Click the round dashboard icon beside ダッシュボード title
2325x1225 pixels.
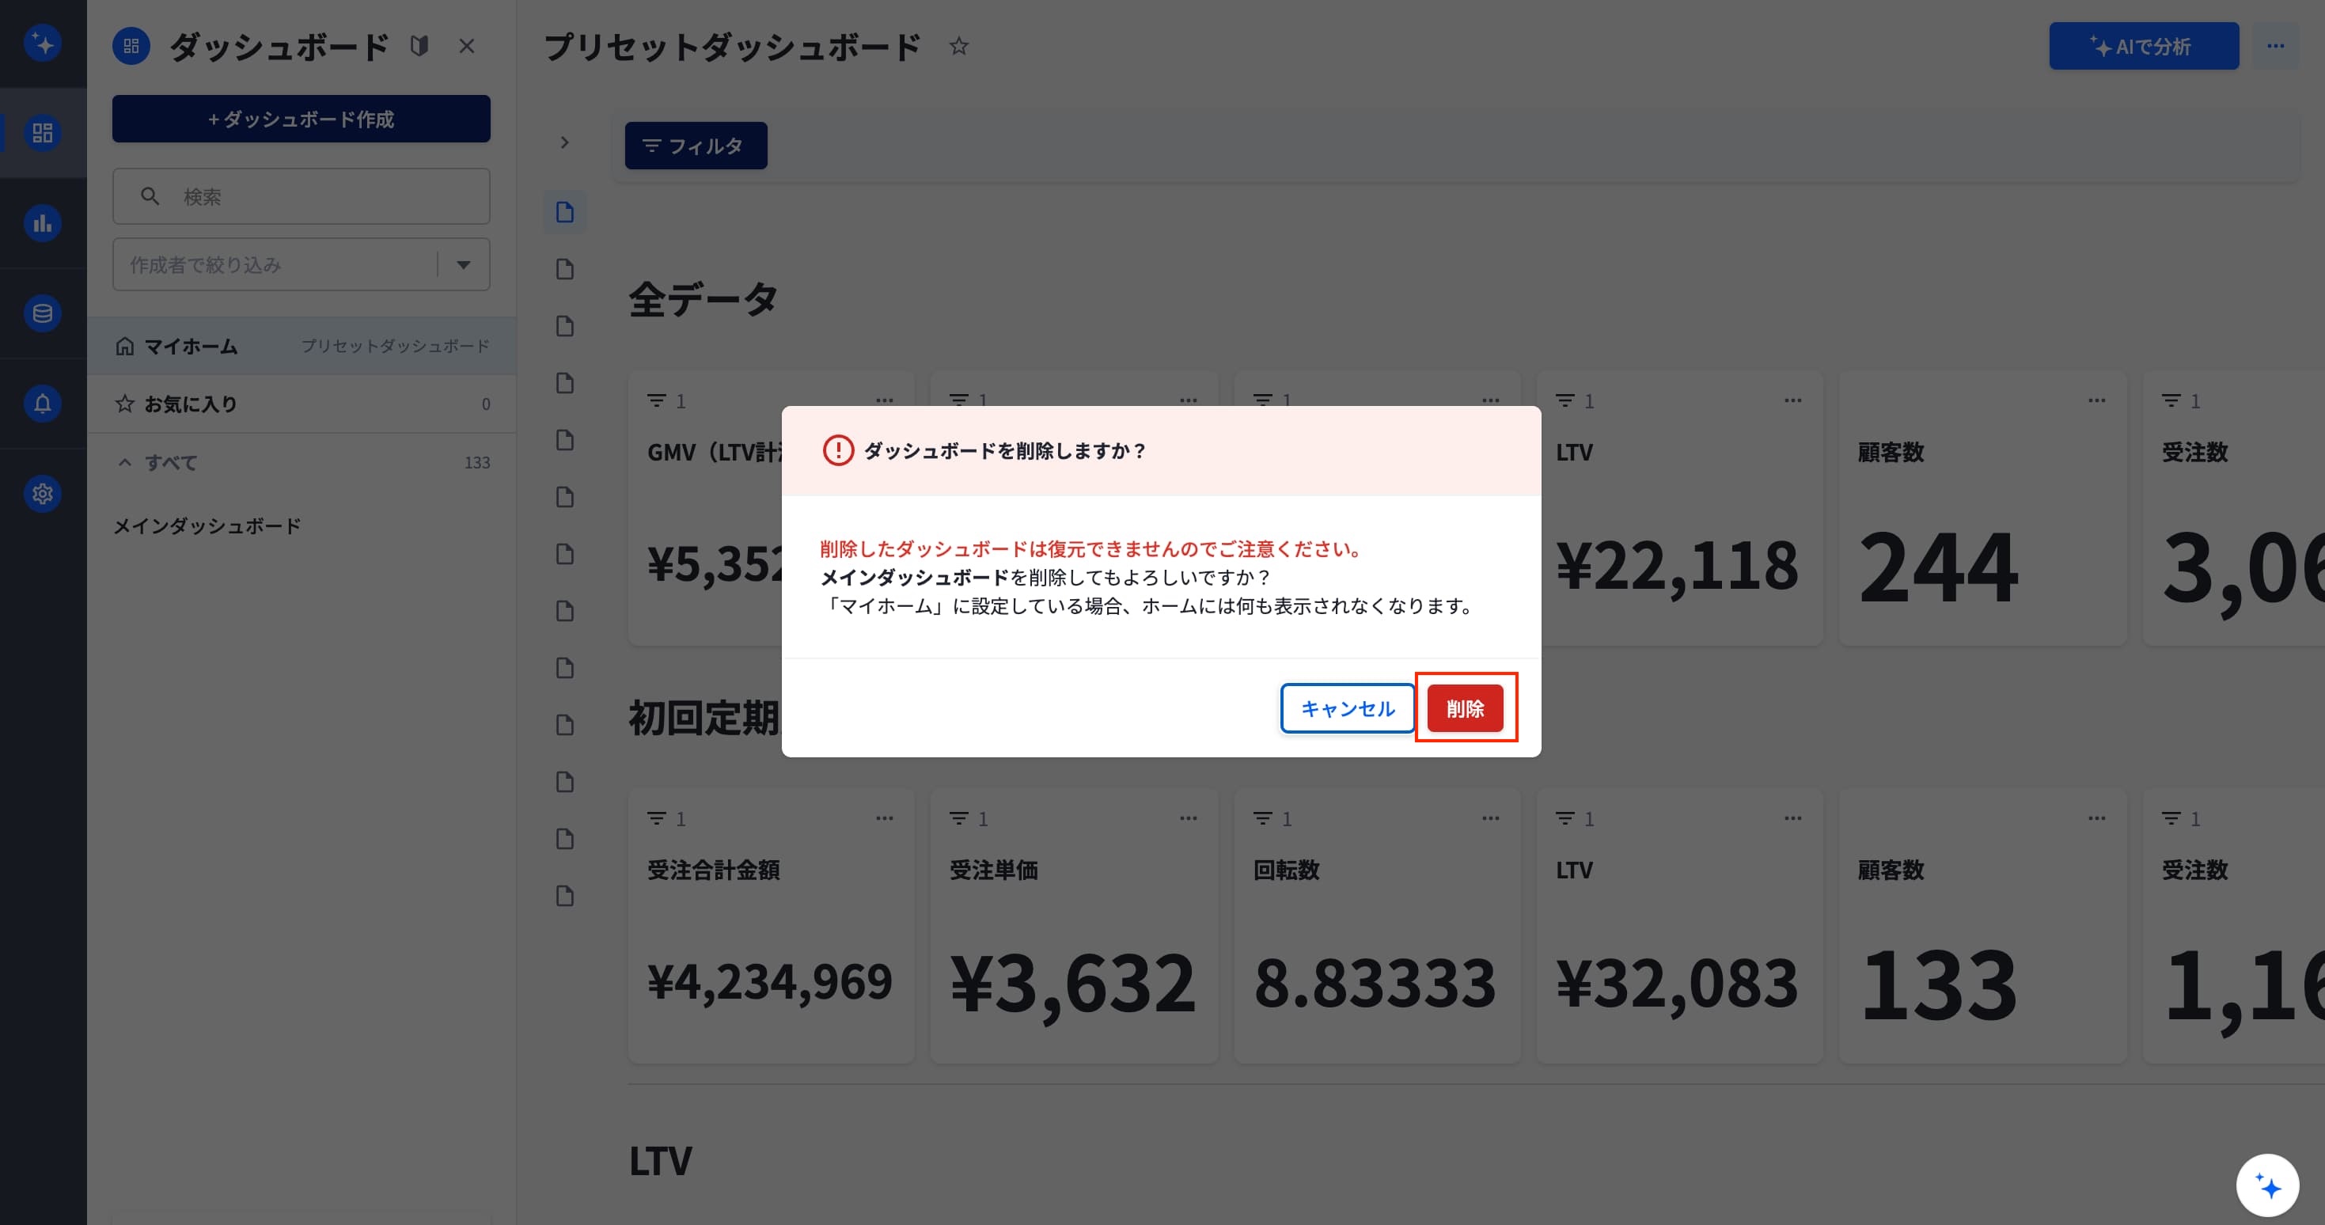(132, 46)
